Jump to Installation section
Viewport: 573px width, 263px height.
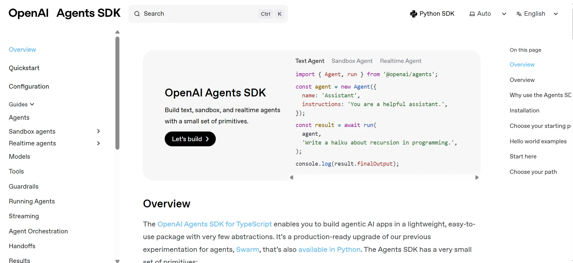[524, 110]
